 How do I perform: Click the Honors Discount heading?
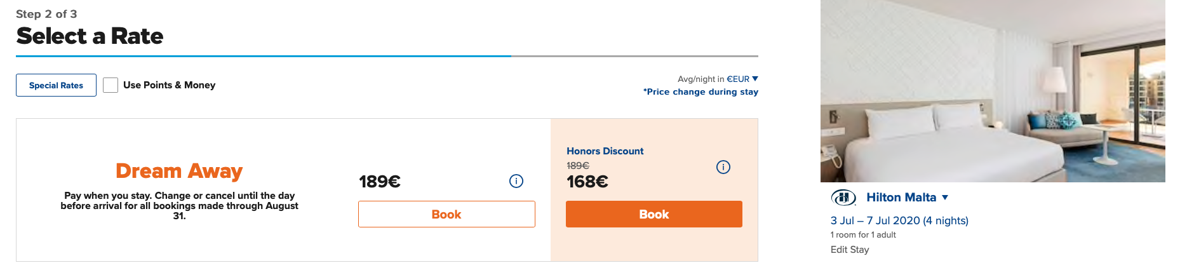pyautogui.click(x=605, y=151)
